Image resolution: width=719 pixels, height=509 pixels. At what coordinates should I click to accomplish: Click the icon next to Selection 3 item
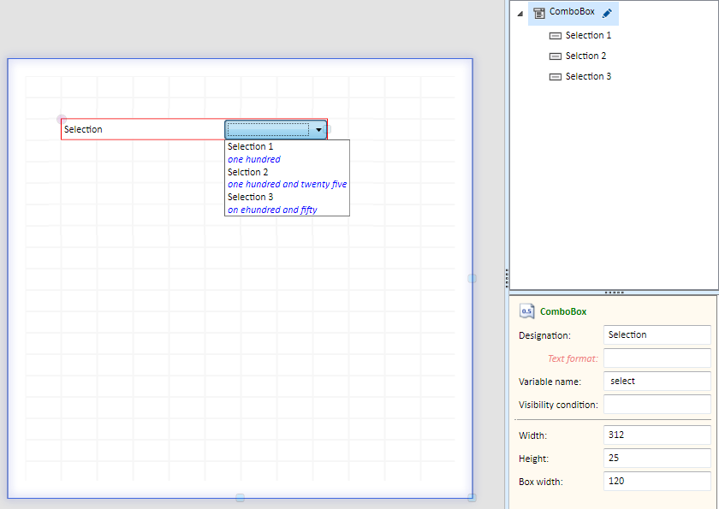pyautogui.click(x=555, y=77)
